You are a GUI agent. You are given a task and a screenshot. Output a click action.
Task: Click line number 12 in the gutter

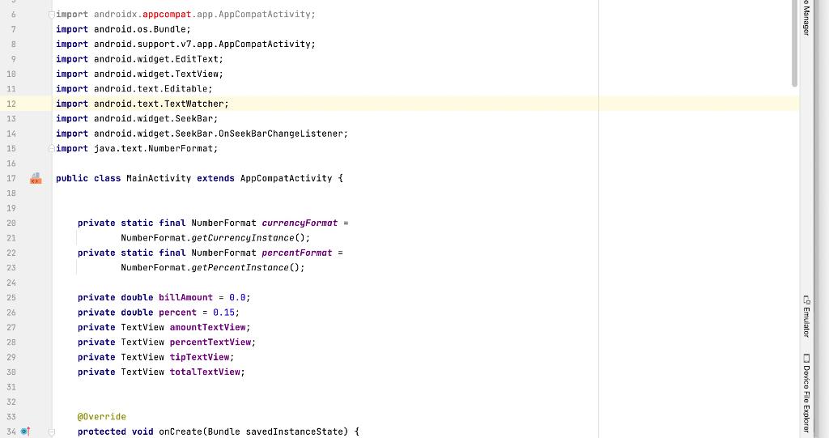coord(11,104)
